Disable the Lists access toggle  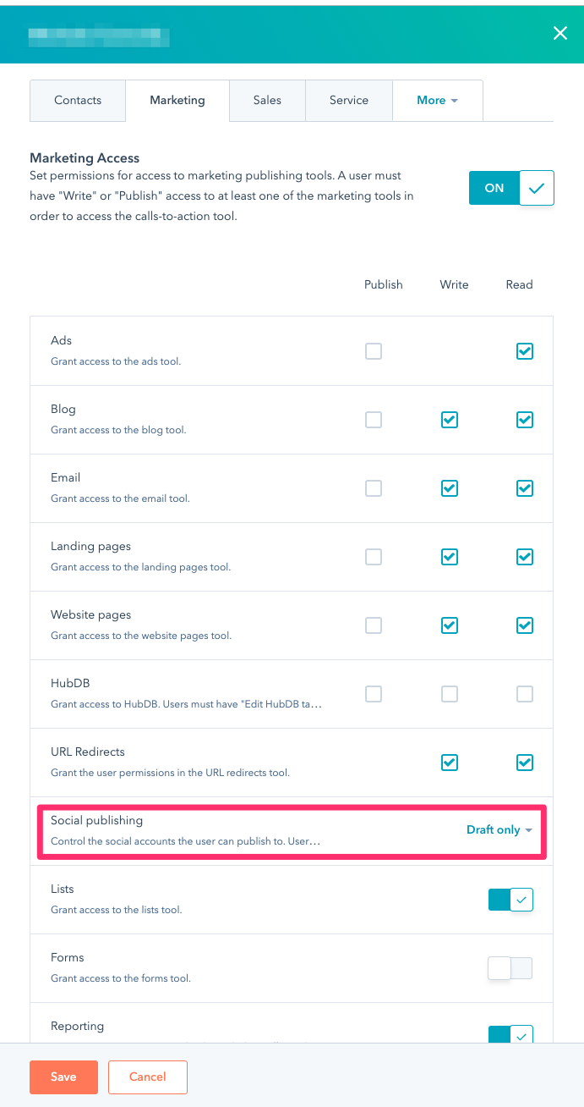click(510, 900)
